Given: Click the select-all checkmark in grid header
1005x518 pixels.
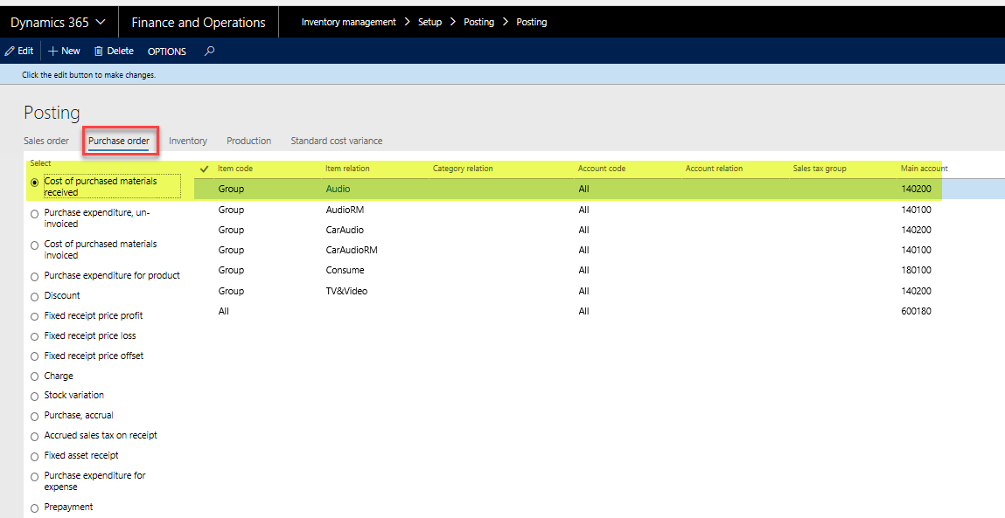Looking at the screenshot, I should [205, 169].
